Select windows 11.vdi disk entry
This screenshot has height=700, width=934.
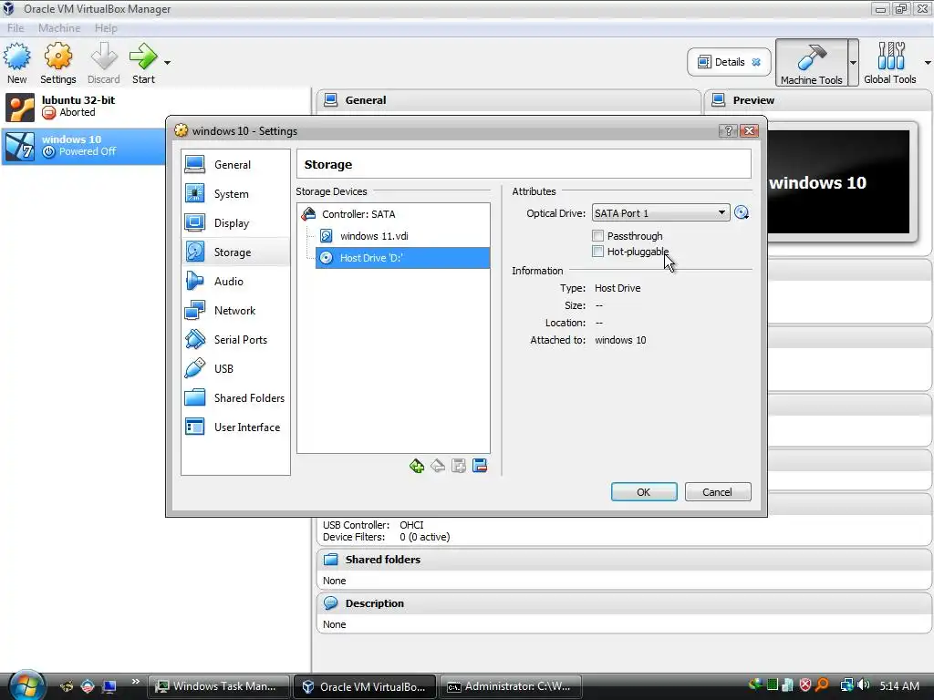click(402, 236)
